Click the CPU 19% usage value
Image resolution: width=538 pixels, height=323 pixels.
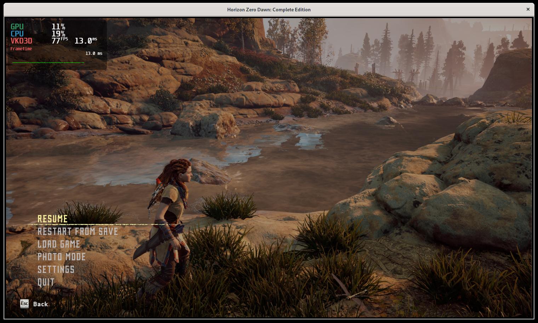58,34
